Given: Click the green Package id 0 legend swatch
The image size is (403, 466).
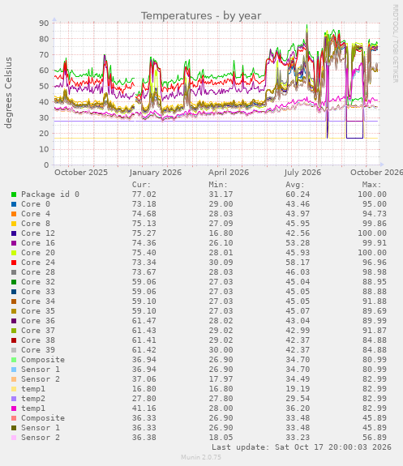Looking at the screenshot, I should pos(14,195).
